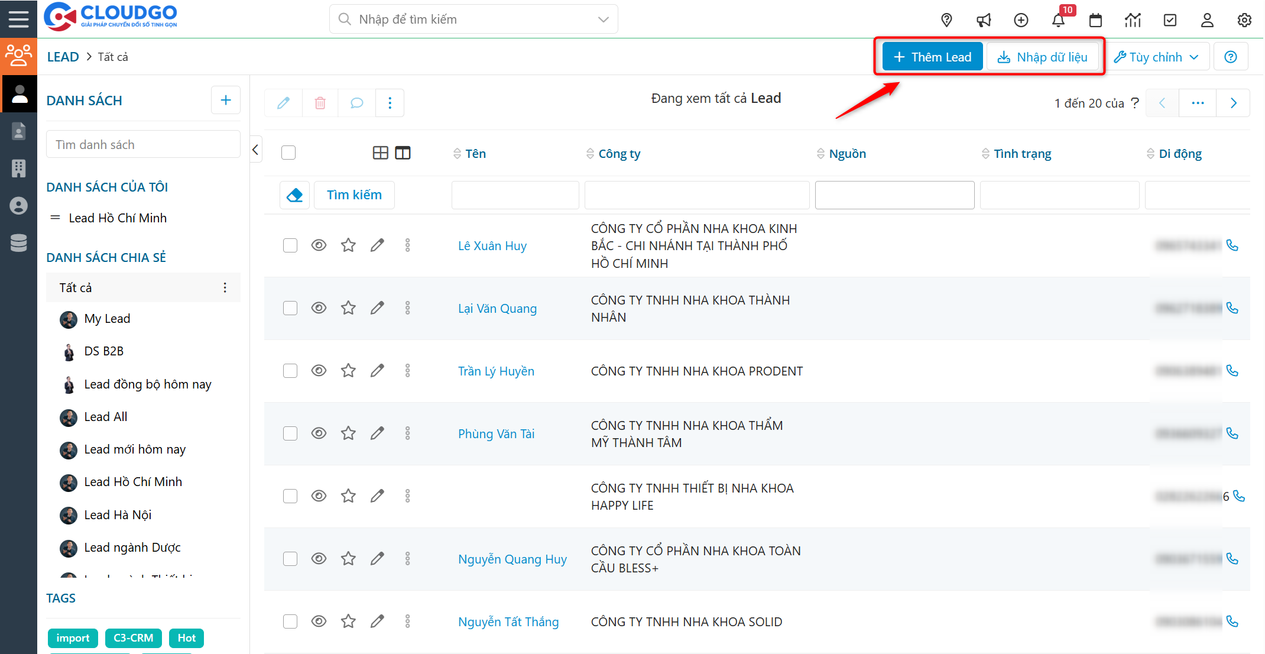Expand the Tùy chỉnh dropdown
This screenshot has height=654, width=1265.
point(1157,57)
